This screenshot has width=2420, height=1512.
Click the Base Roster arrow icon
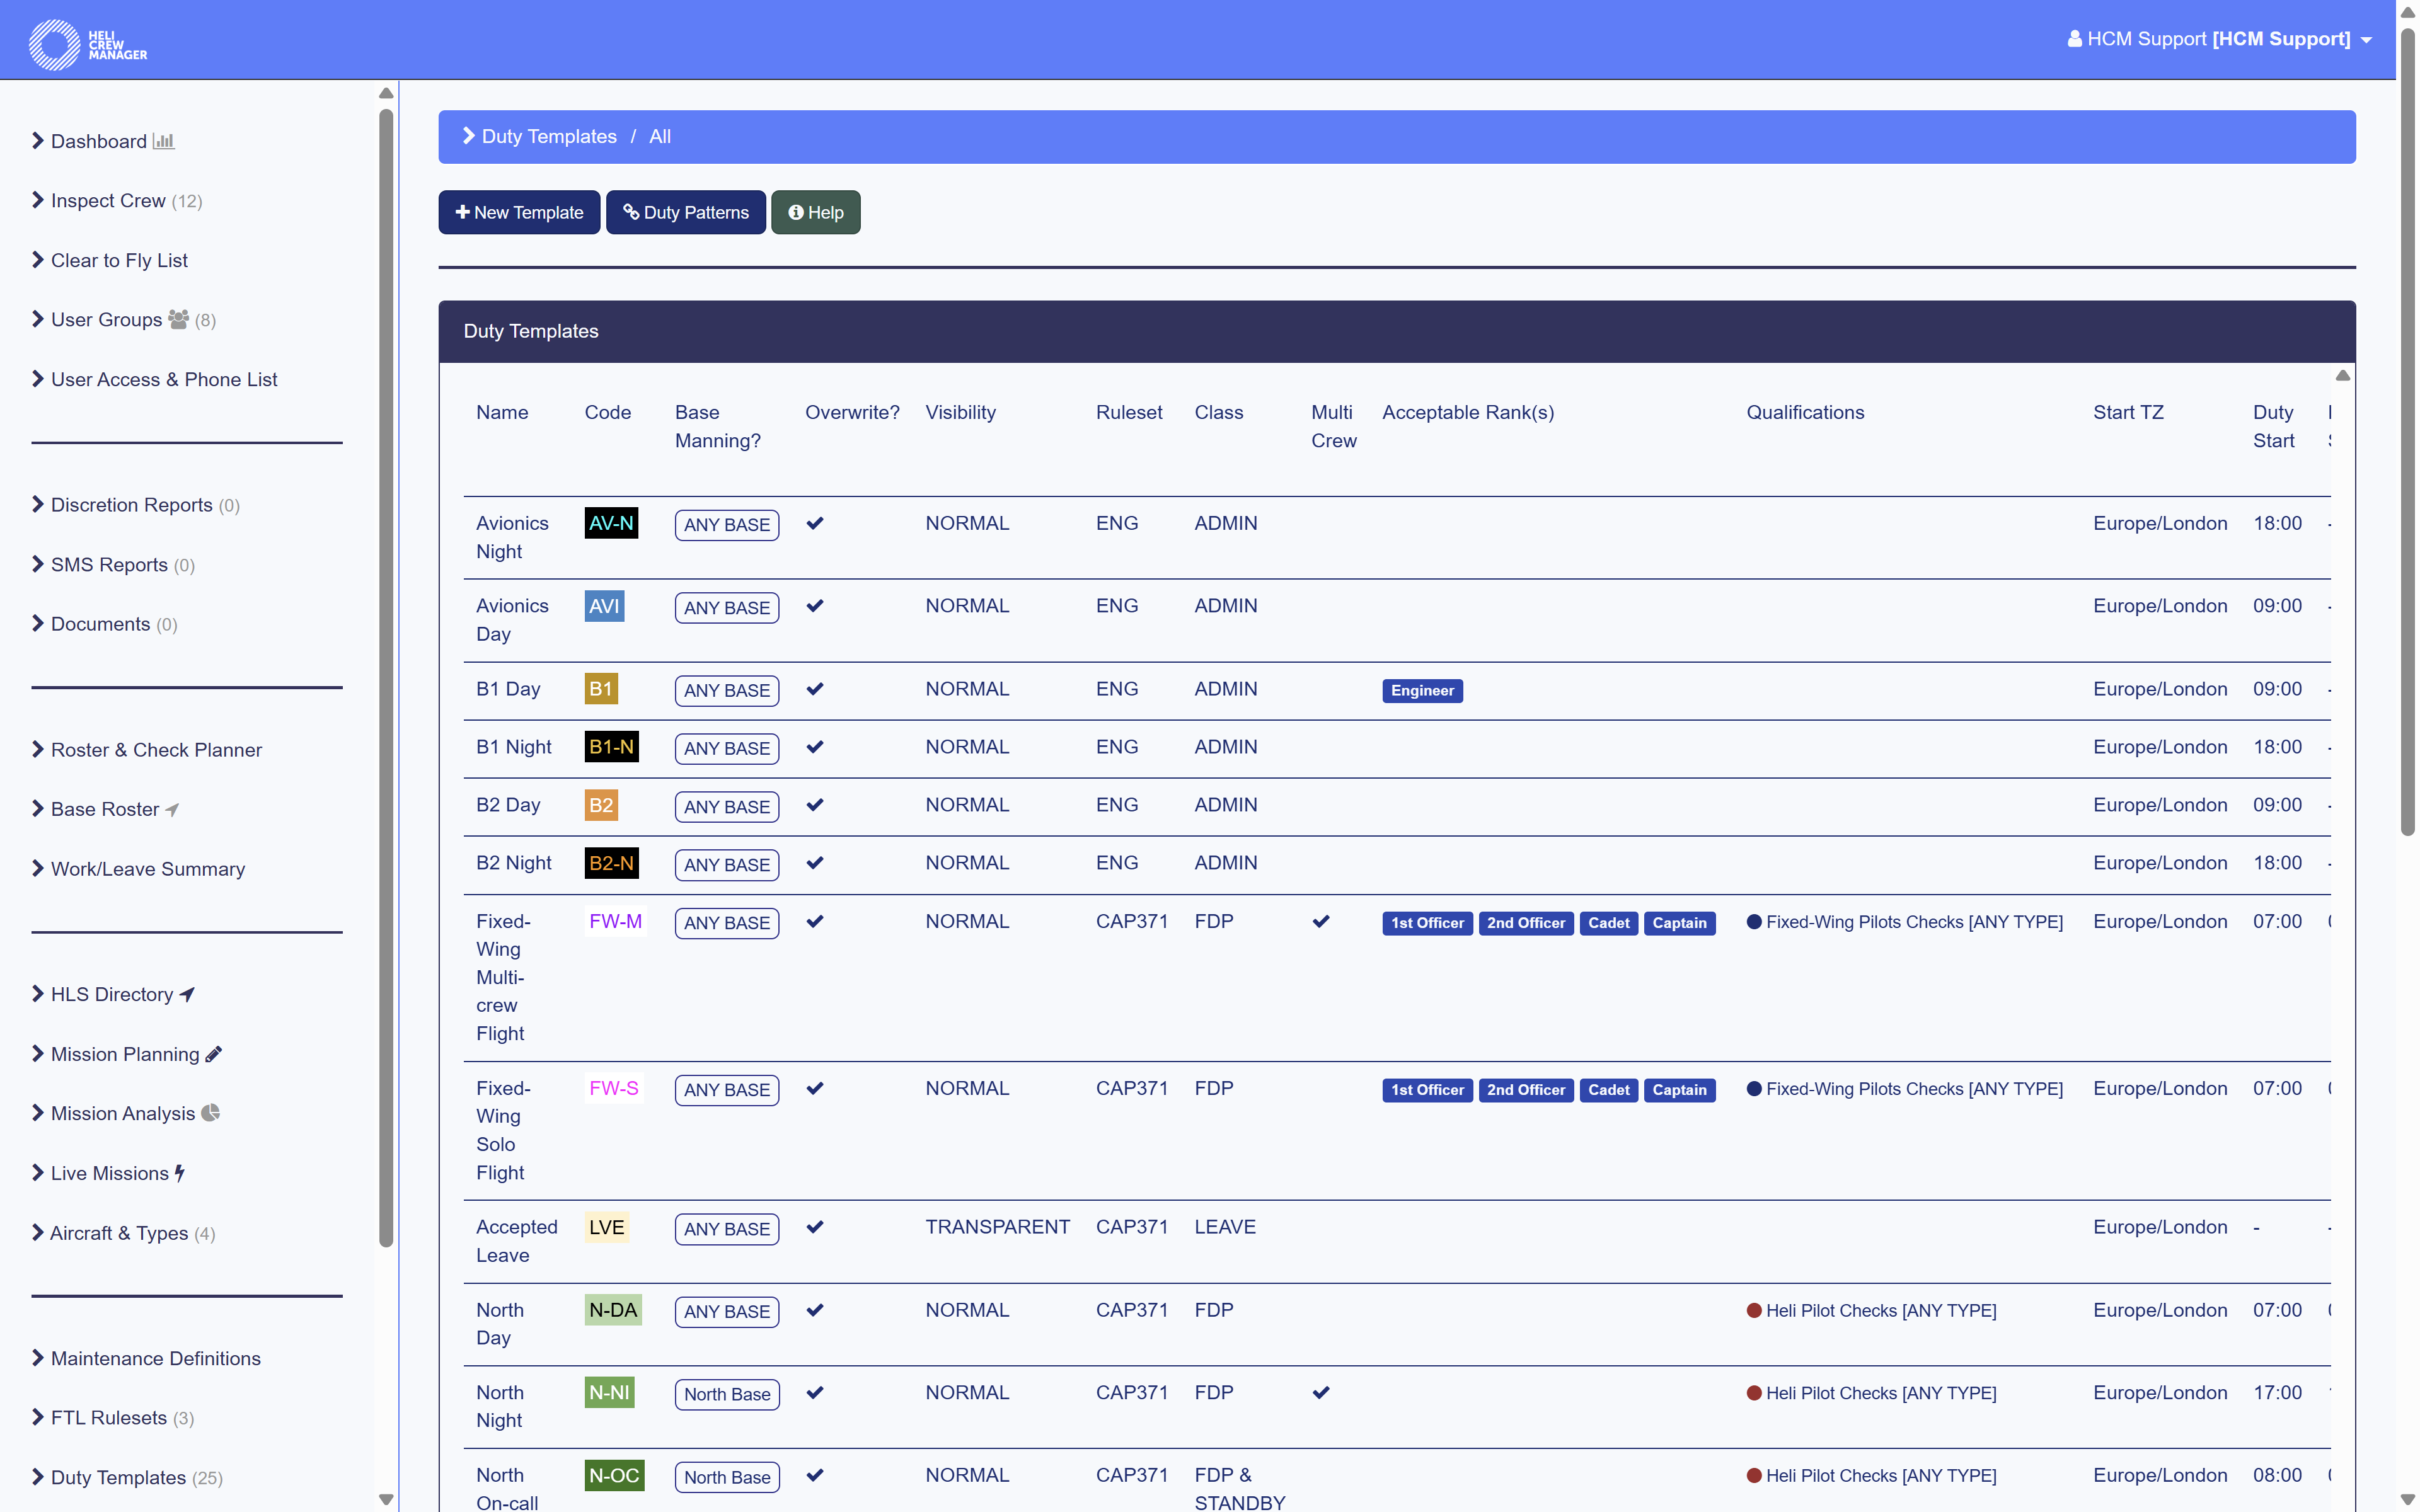click(172, 809)
